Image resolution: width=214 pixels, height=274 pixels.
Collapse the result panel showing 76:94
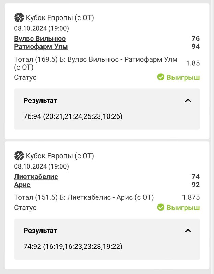[188, 101]
